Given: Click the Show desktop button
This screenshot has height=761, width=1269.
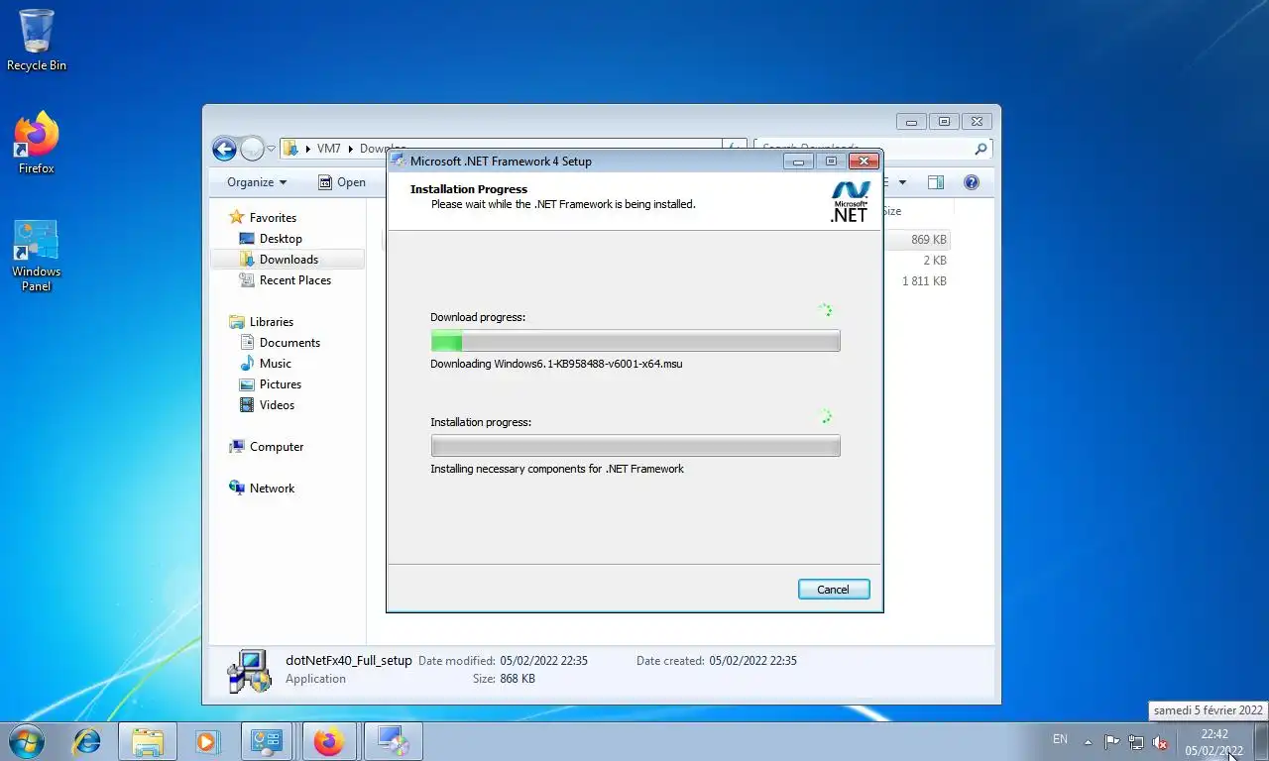Looking at the screenshot, I should tap(1261, 741).
